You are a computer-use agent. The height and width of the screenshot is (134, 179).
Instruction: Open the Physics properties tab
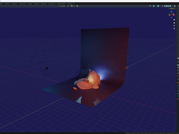pyautogui.click(x=178, y=91)
